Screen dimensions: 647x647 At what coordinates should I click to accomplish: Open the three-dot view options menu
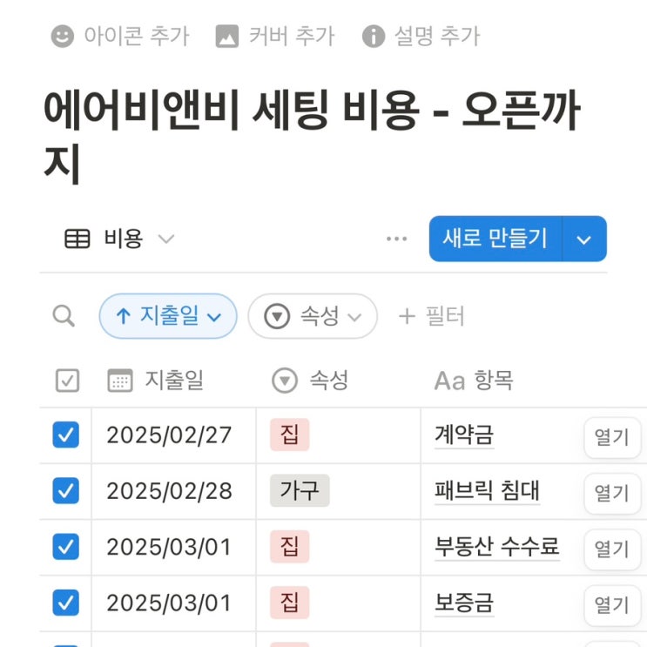point(396,239)
